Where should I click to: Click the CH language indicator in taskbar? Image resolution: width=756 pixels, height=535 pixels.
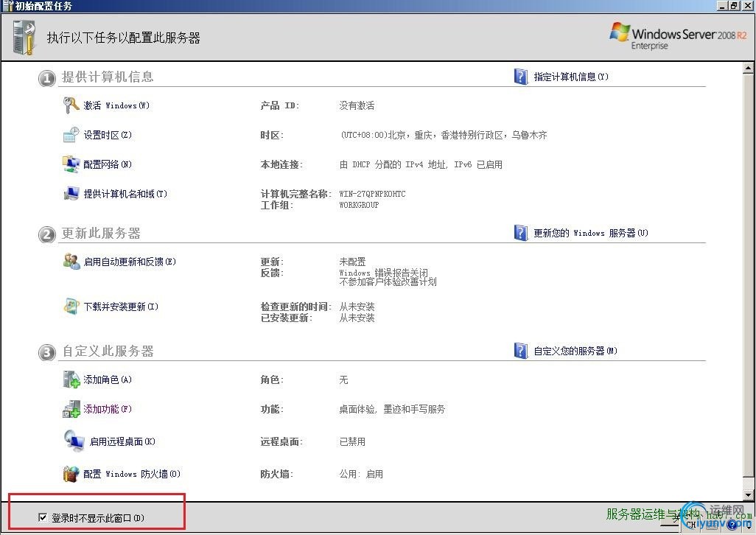[691, 525]
